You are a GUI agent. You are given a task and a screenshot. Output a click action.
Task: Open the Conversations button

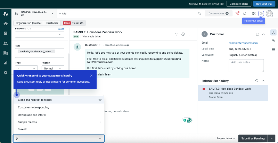(x=219, y=14)
